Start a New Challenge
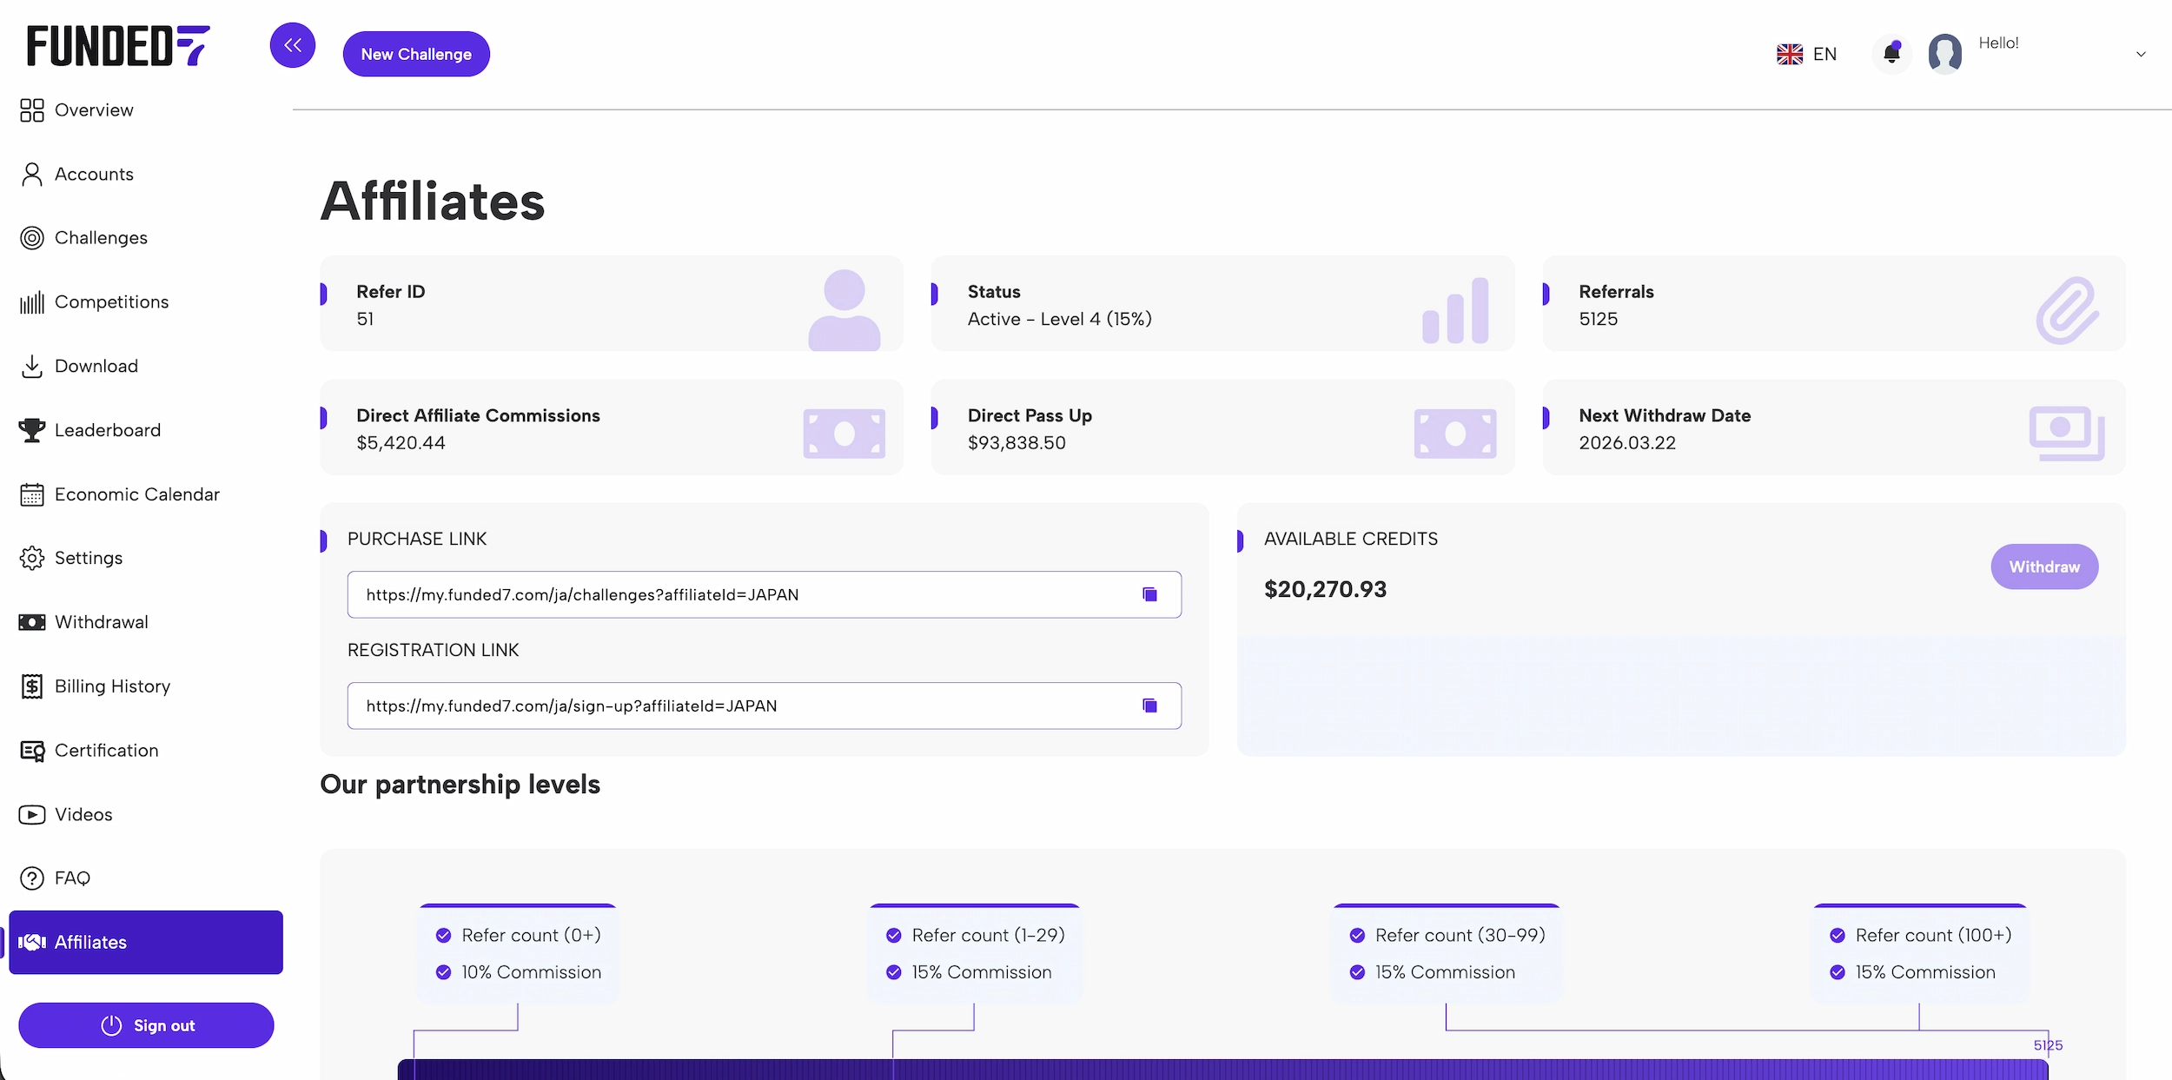 (x=416, y=54)
